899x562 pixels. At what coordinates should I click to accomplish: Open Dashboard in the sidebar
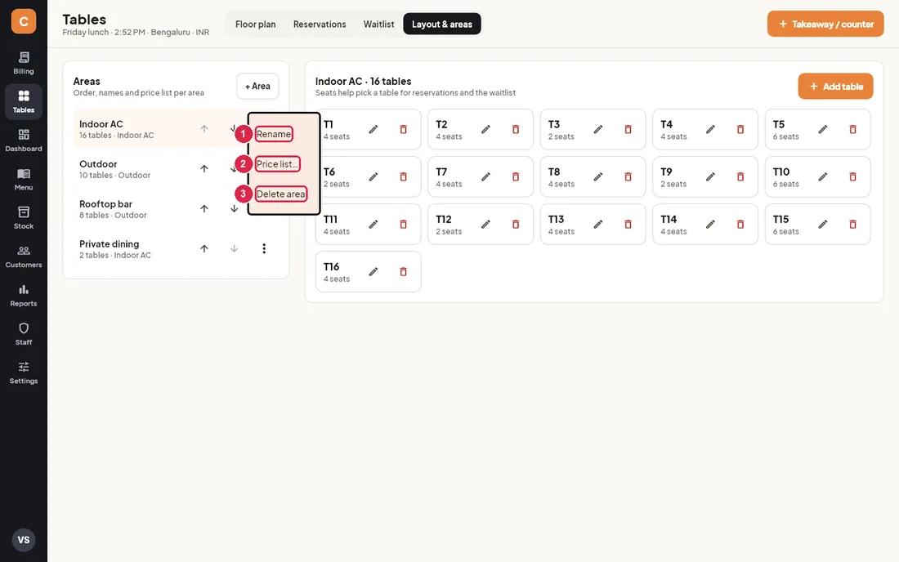tap(24, 140)
